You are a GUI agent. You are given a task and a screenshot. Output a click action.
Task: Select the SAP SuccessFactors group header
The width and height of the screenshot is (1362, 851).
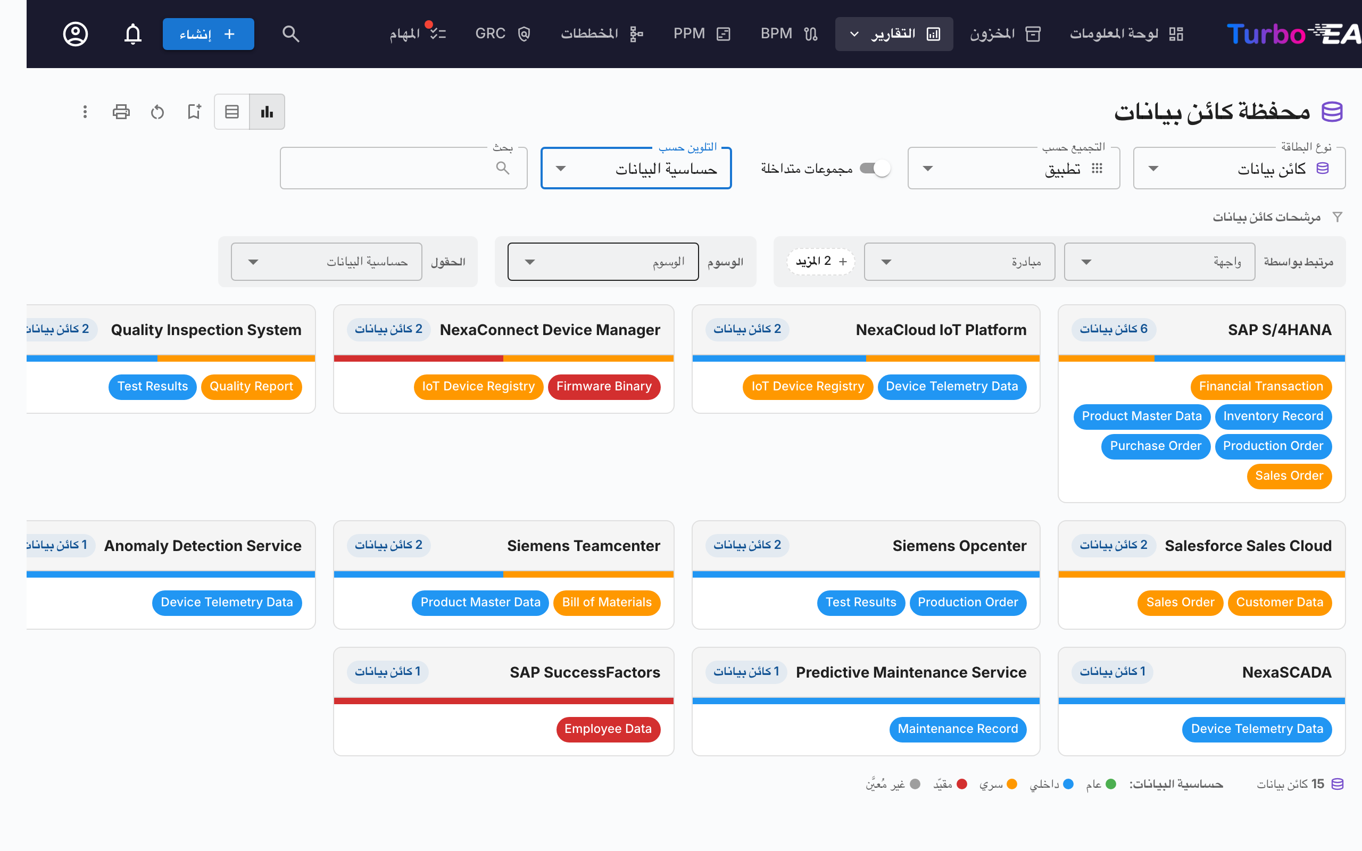click(504, 673)
